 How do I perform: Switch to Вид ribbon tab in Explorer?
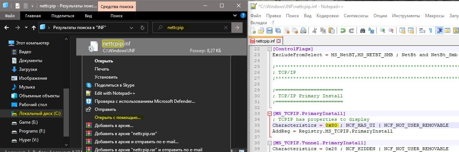[88, 16]
